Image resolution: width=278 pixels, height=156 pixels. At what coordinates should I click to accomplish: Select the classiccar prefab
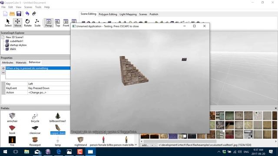coord(35,130)
